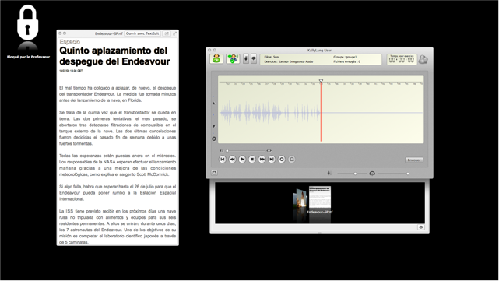Click the student group chat icon
The image size is (499, 281).
click(x=233, y=59)
